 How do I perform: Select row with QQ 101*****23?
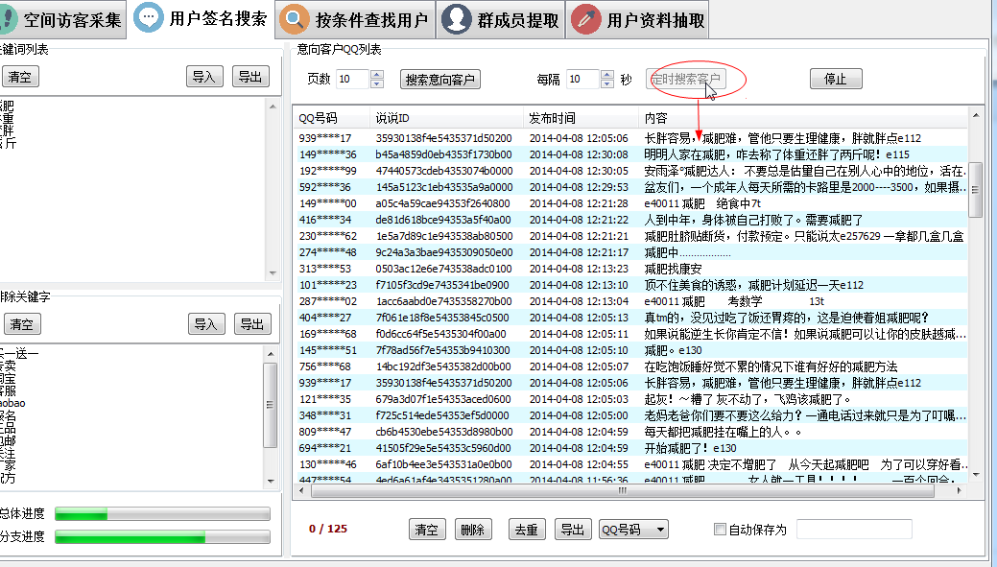tap(632, 285)
